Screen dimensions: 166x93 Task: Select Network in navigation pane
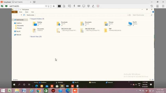[x=19, y=35]
